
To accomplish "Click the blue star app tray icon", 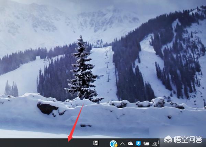I will click(x=138, y=143).
